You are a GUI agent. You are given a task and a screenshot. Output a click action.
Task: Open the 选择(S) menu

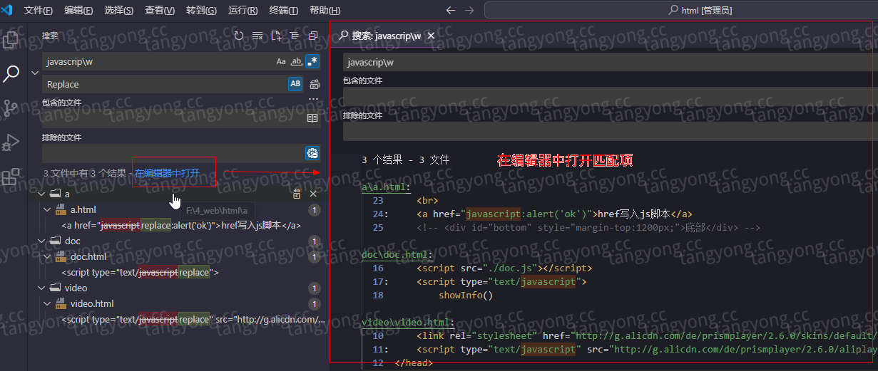coord(119,11)
